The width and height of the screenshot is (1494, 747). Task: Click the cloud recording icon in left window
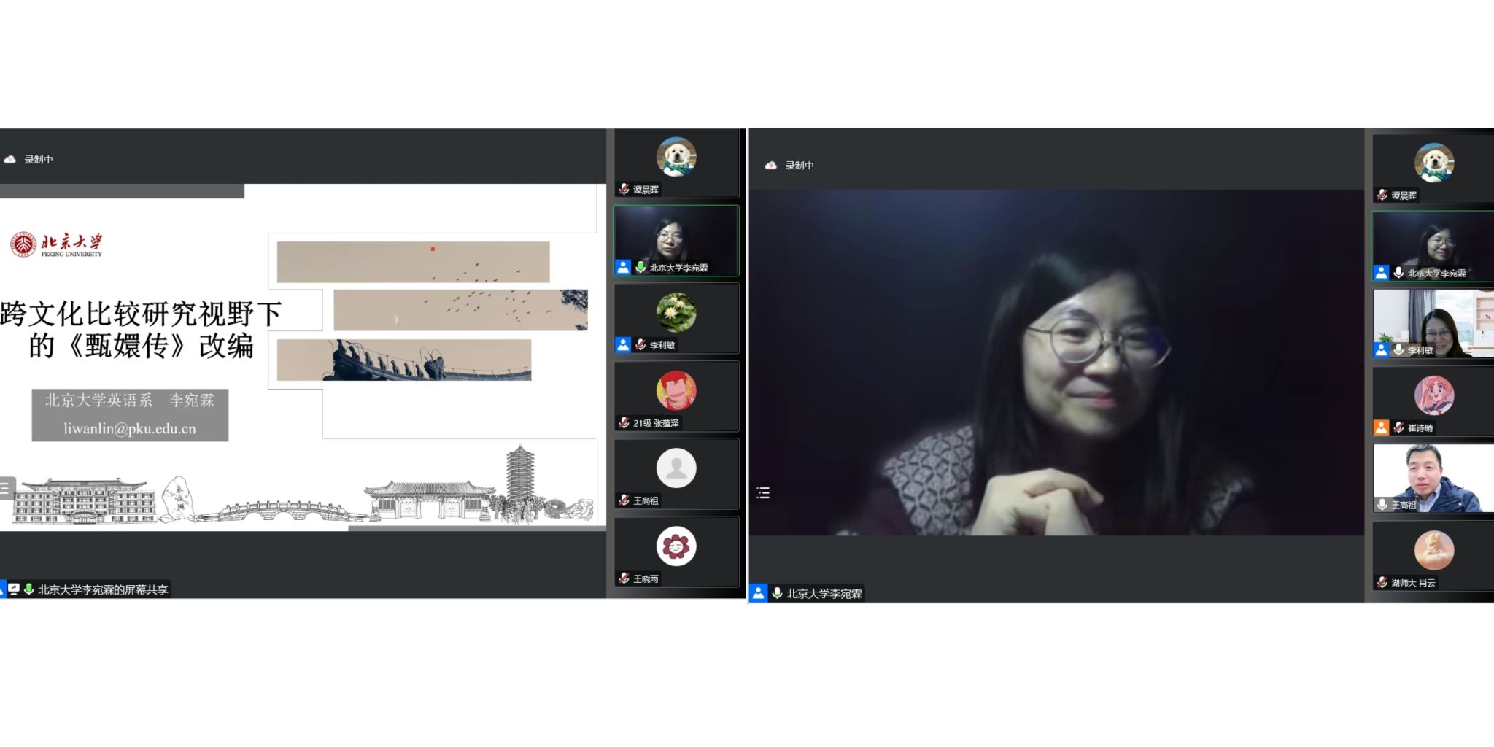coord(10,159)
